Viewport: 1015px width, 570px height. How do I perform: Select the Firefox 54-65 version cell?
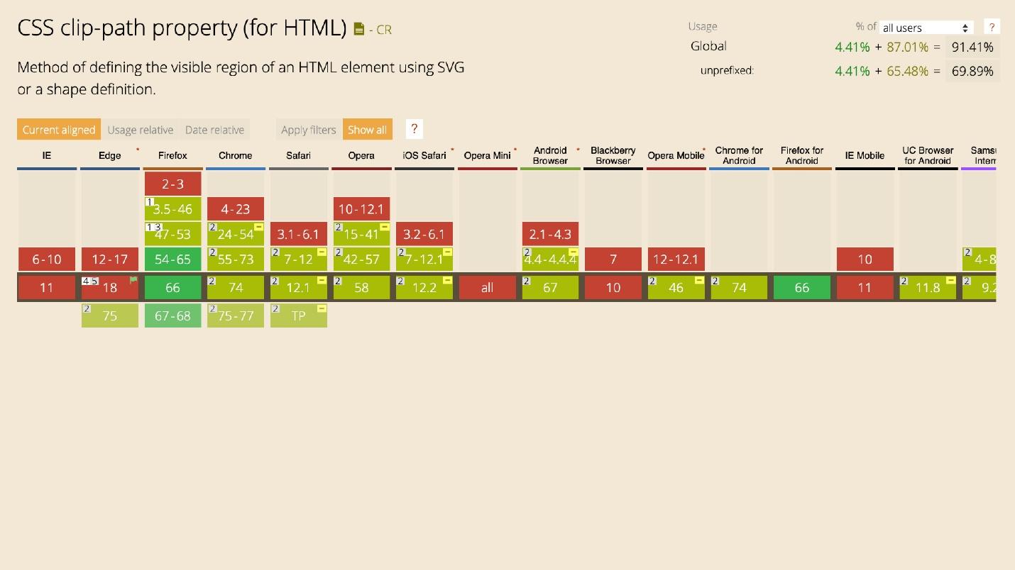(172, 259)
